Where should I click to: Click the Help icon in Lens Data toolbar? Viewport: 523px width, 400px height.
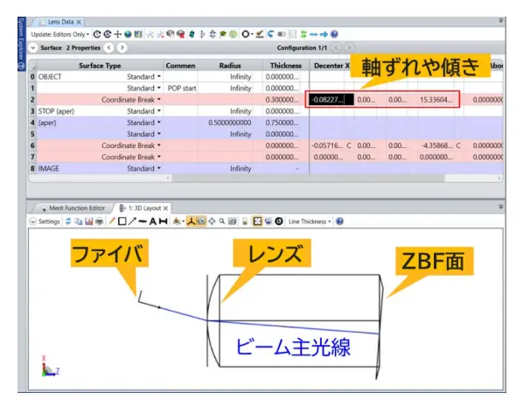tap(334, 34)
